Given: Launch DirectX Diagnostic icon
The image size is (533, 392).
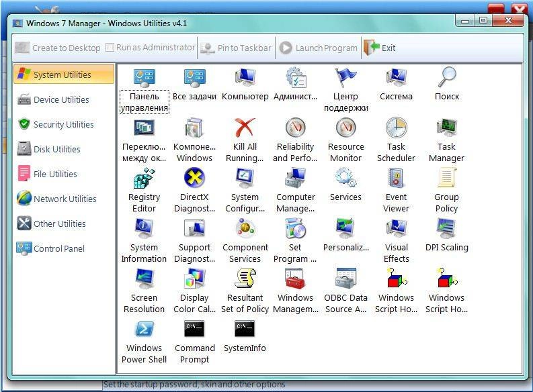Looking at the screenshot, I should (x=194, y=177).
